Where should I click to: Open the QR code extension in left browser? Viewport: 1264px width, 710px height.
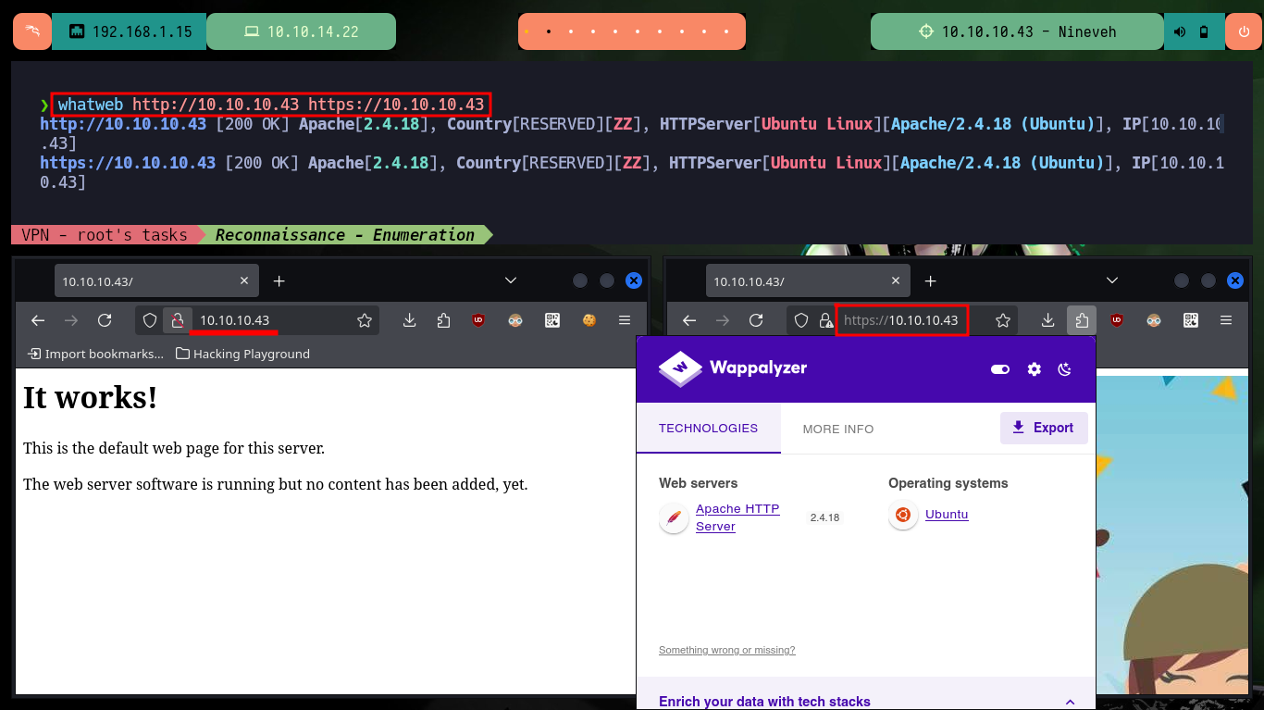click(x=552, y=320)
